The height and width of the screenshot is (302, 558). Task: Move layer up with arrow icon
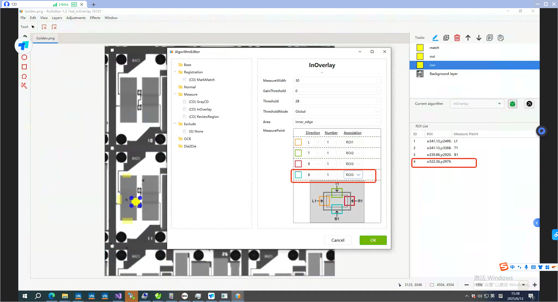468,38
